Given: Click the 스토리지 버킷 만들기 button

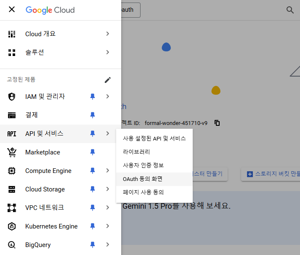Looking at the screenshot, I should click(271, 174).
